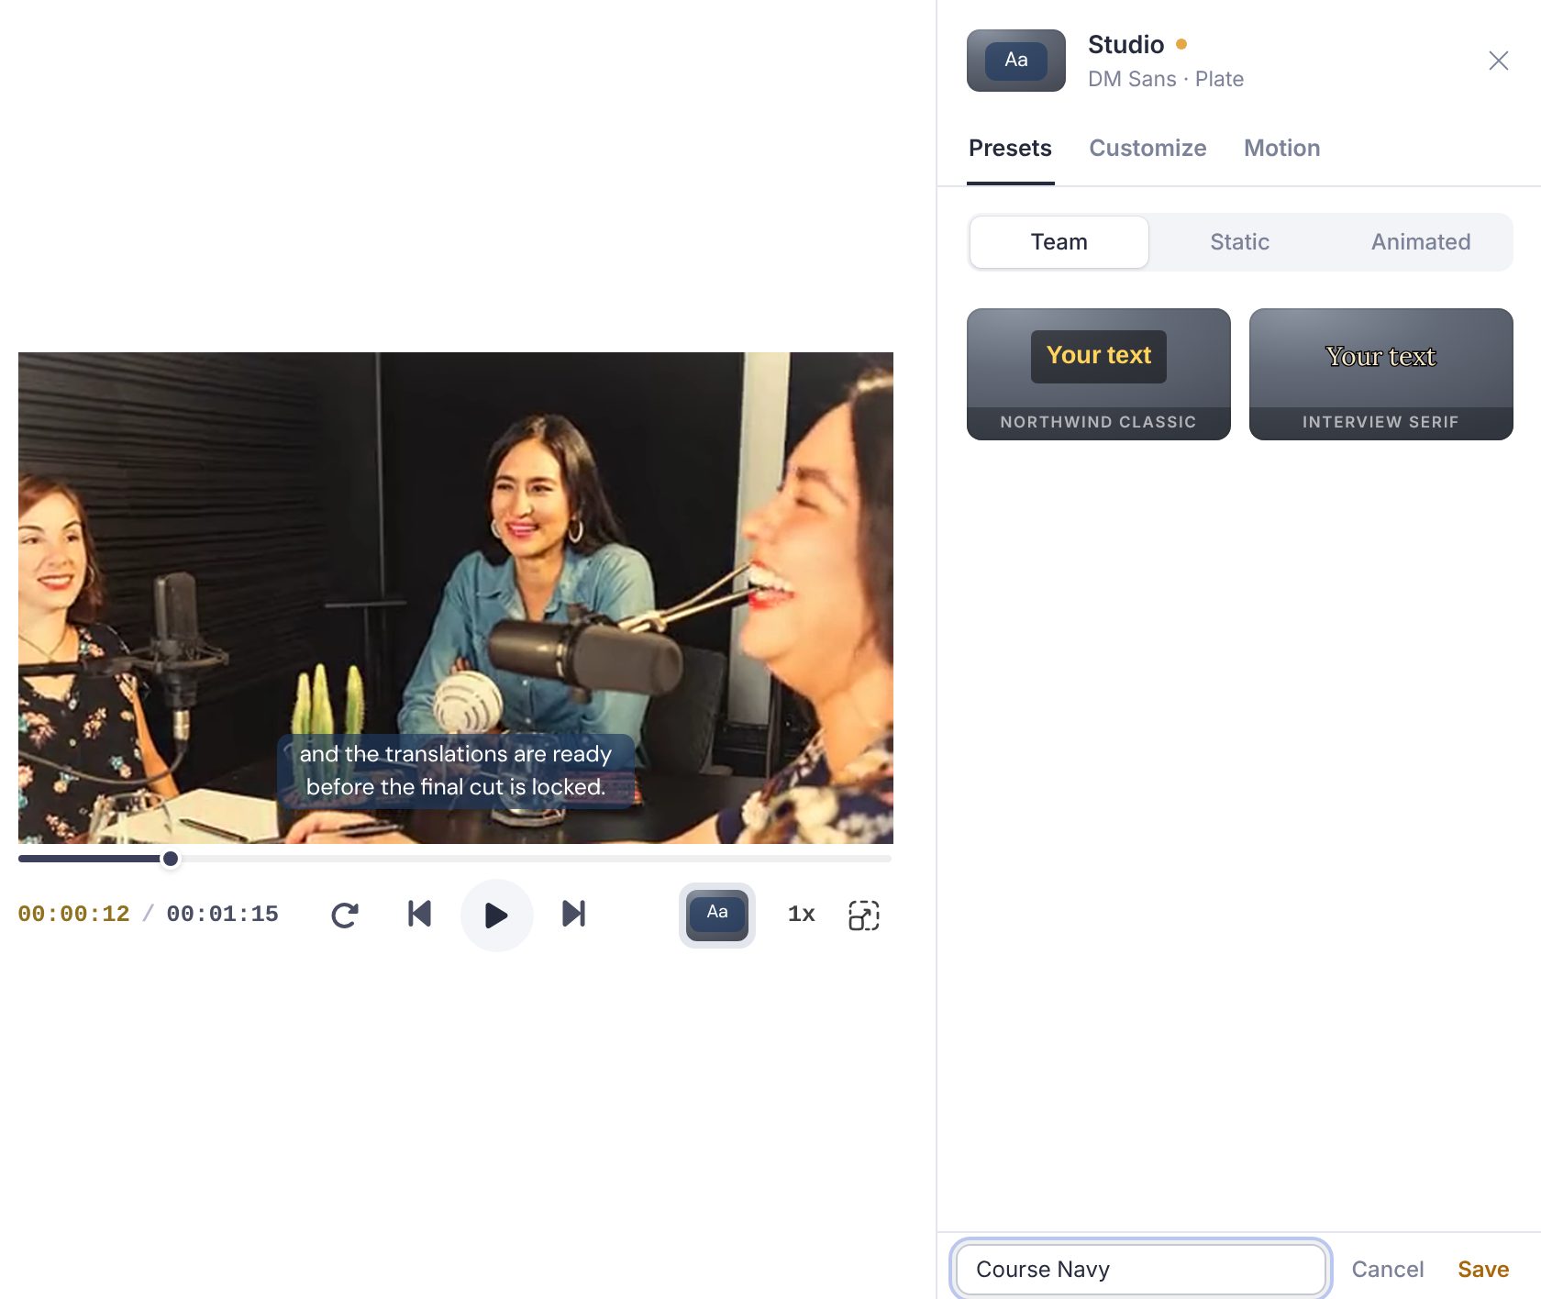The width and height of the screenshot is (1541, 1299).
Task: Apply the Interview Serif preset
Action: [x=1380, y=374]
